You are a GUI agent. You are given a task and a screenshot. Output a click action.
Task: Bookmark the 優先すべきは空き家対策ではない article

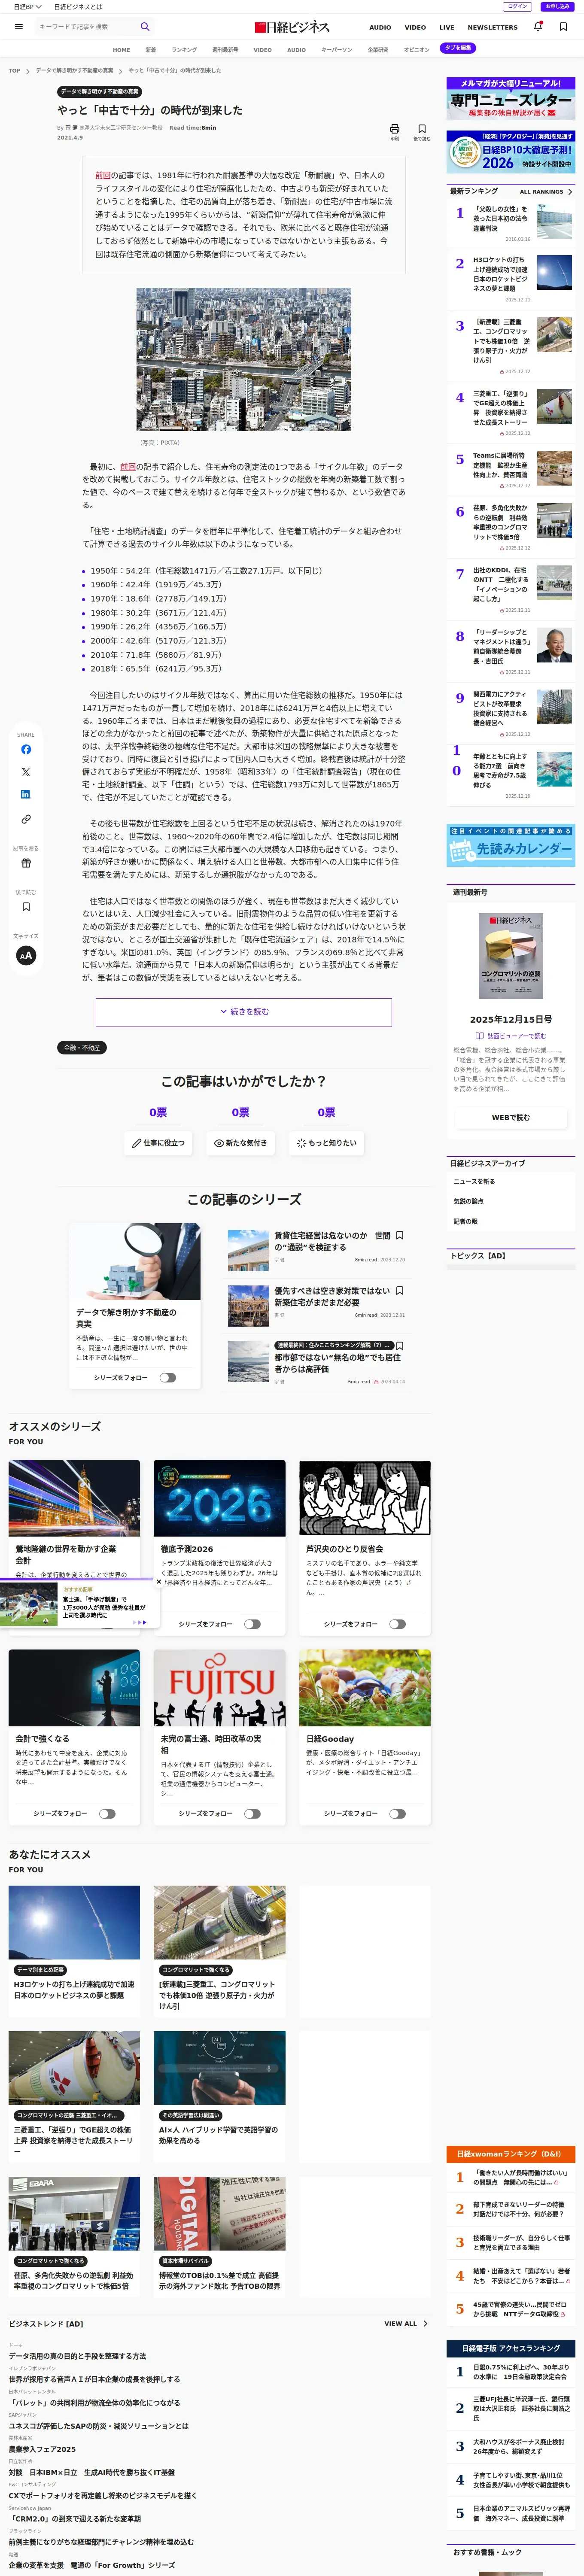point(400,1291)
